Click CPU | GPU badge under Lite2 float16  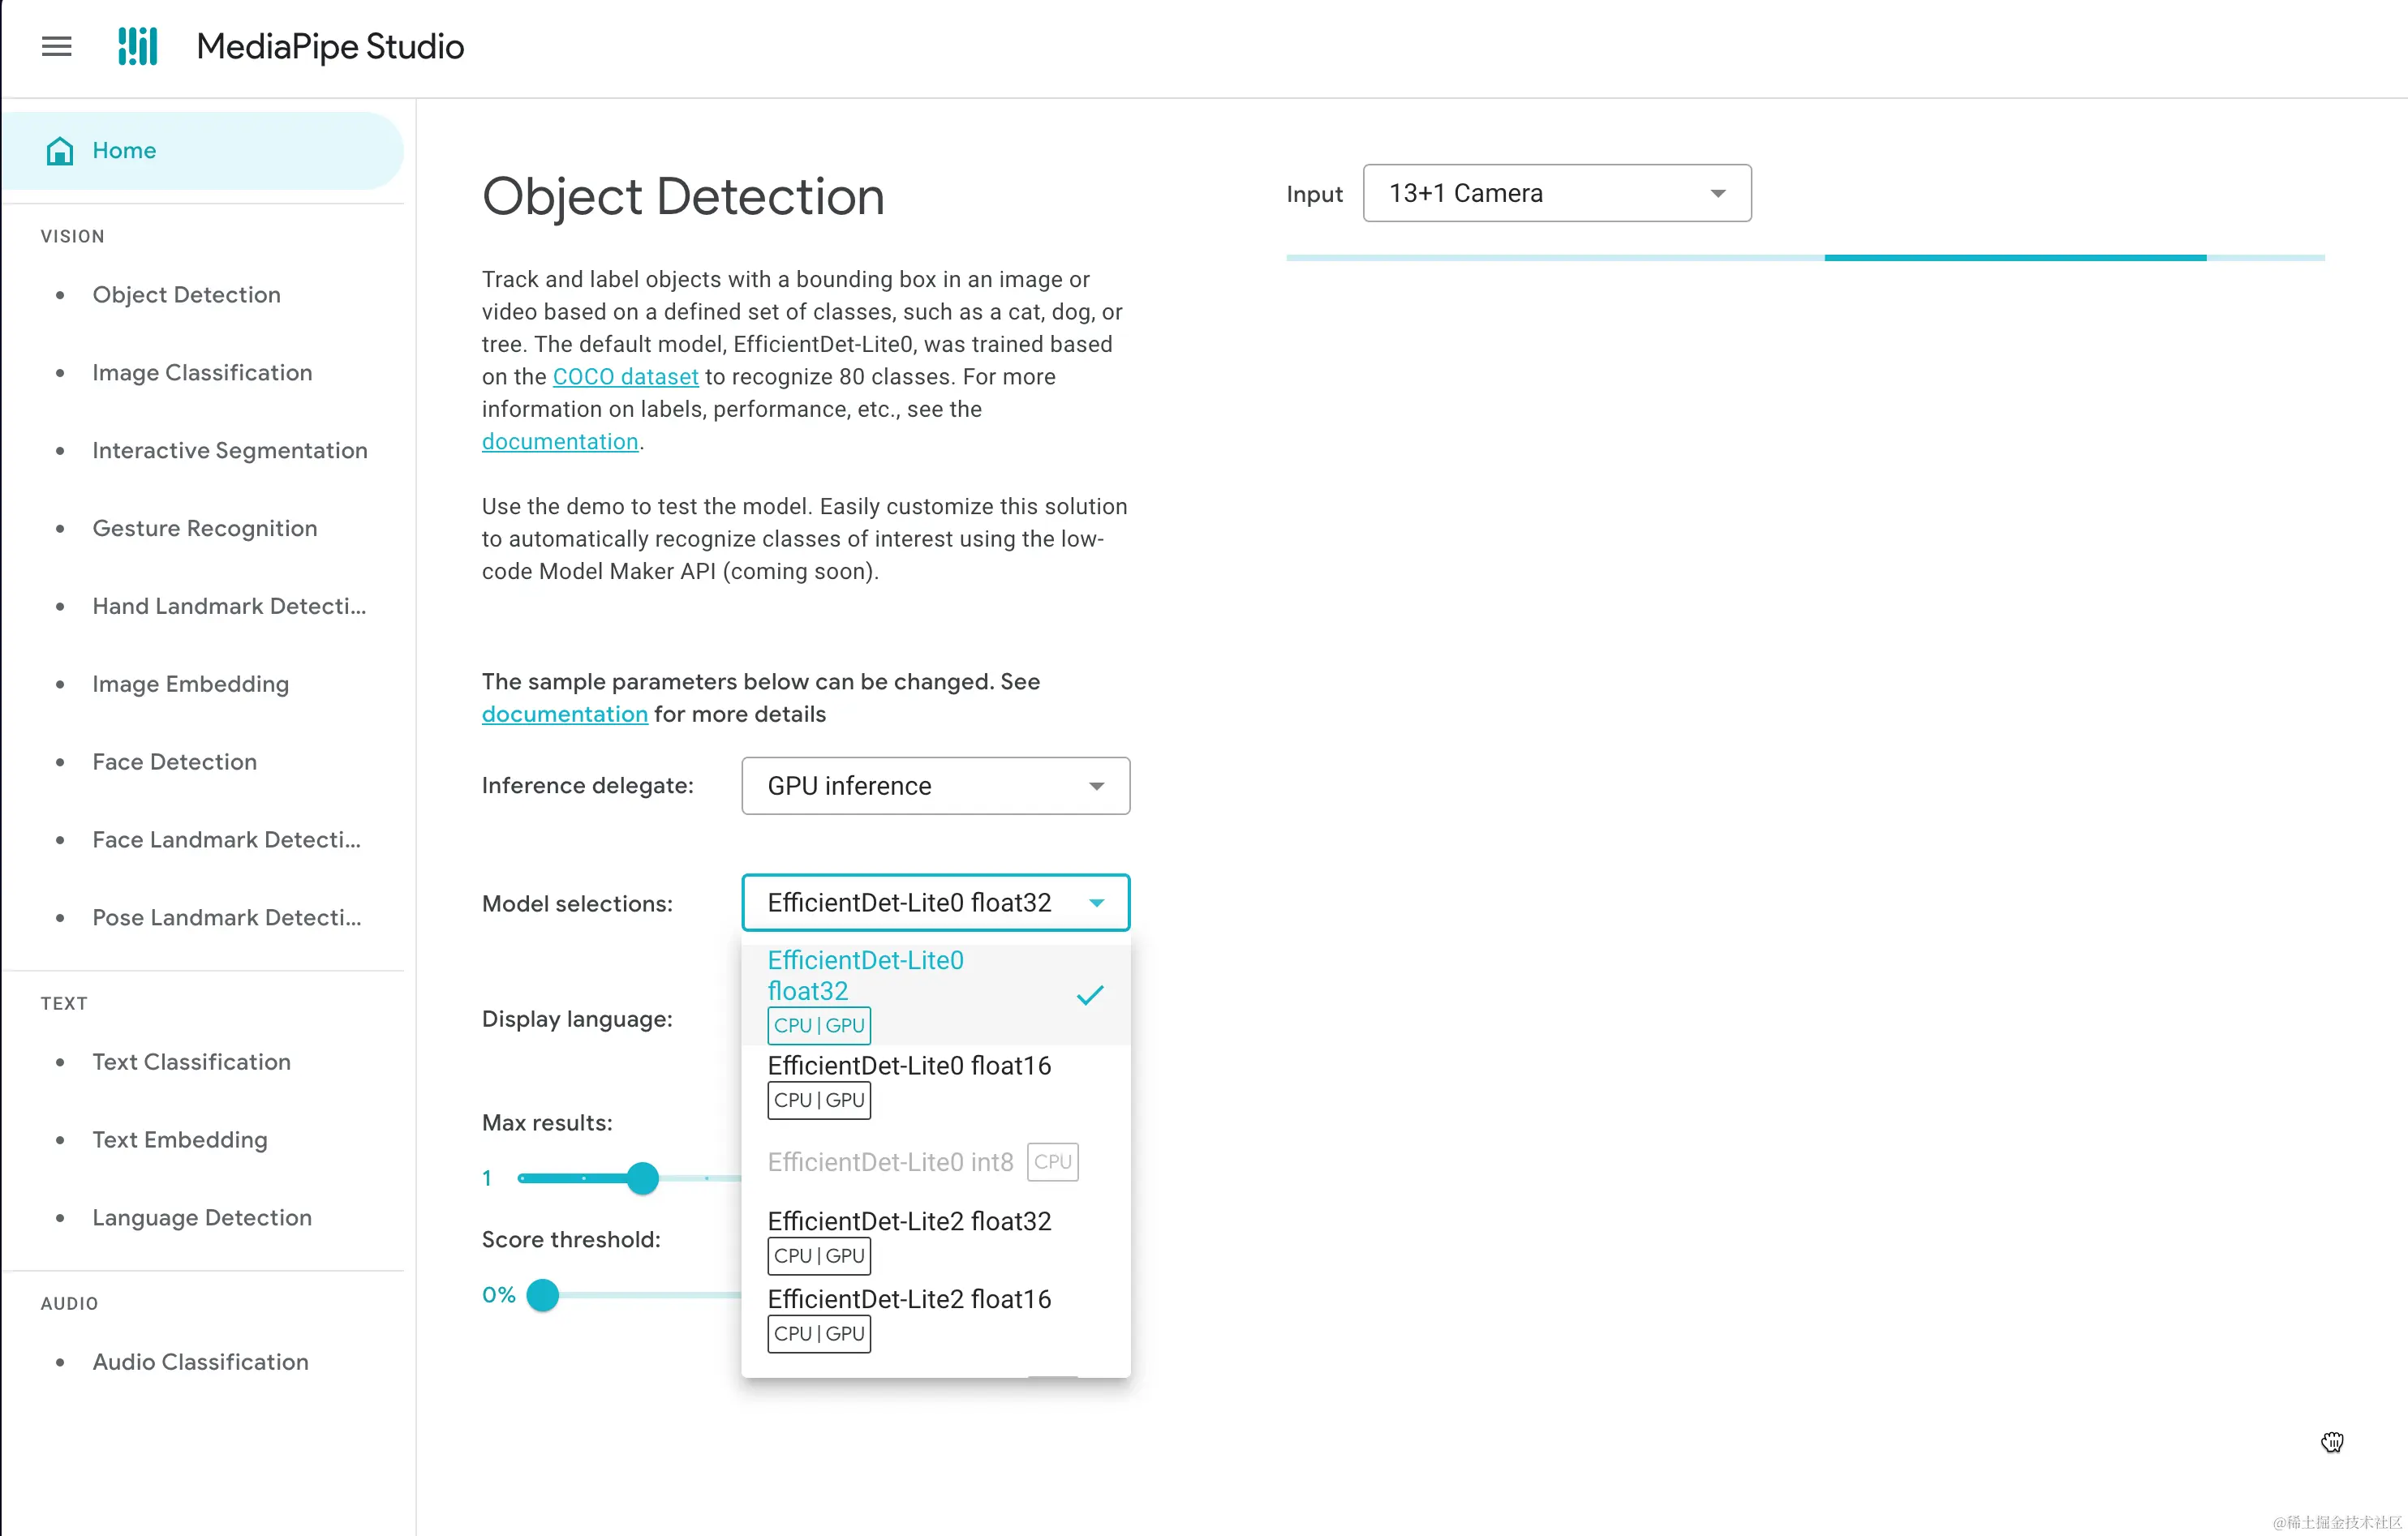tap(818, 1334)
